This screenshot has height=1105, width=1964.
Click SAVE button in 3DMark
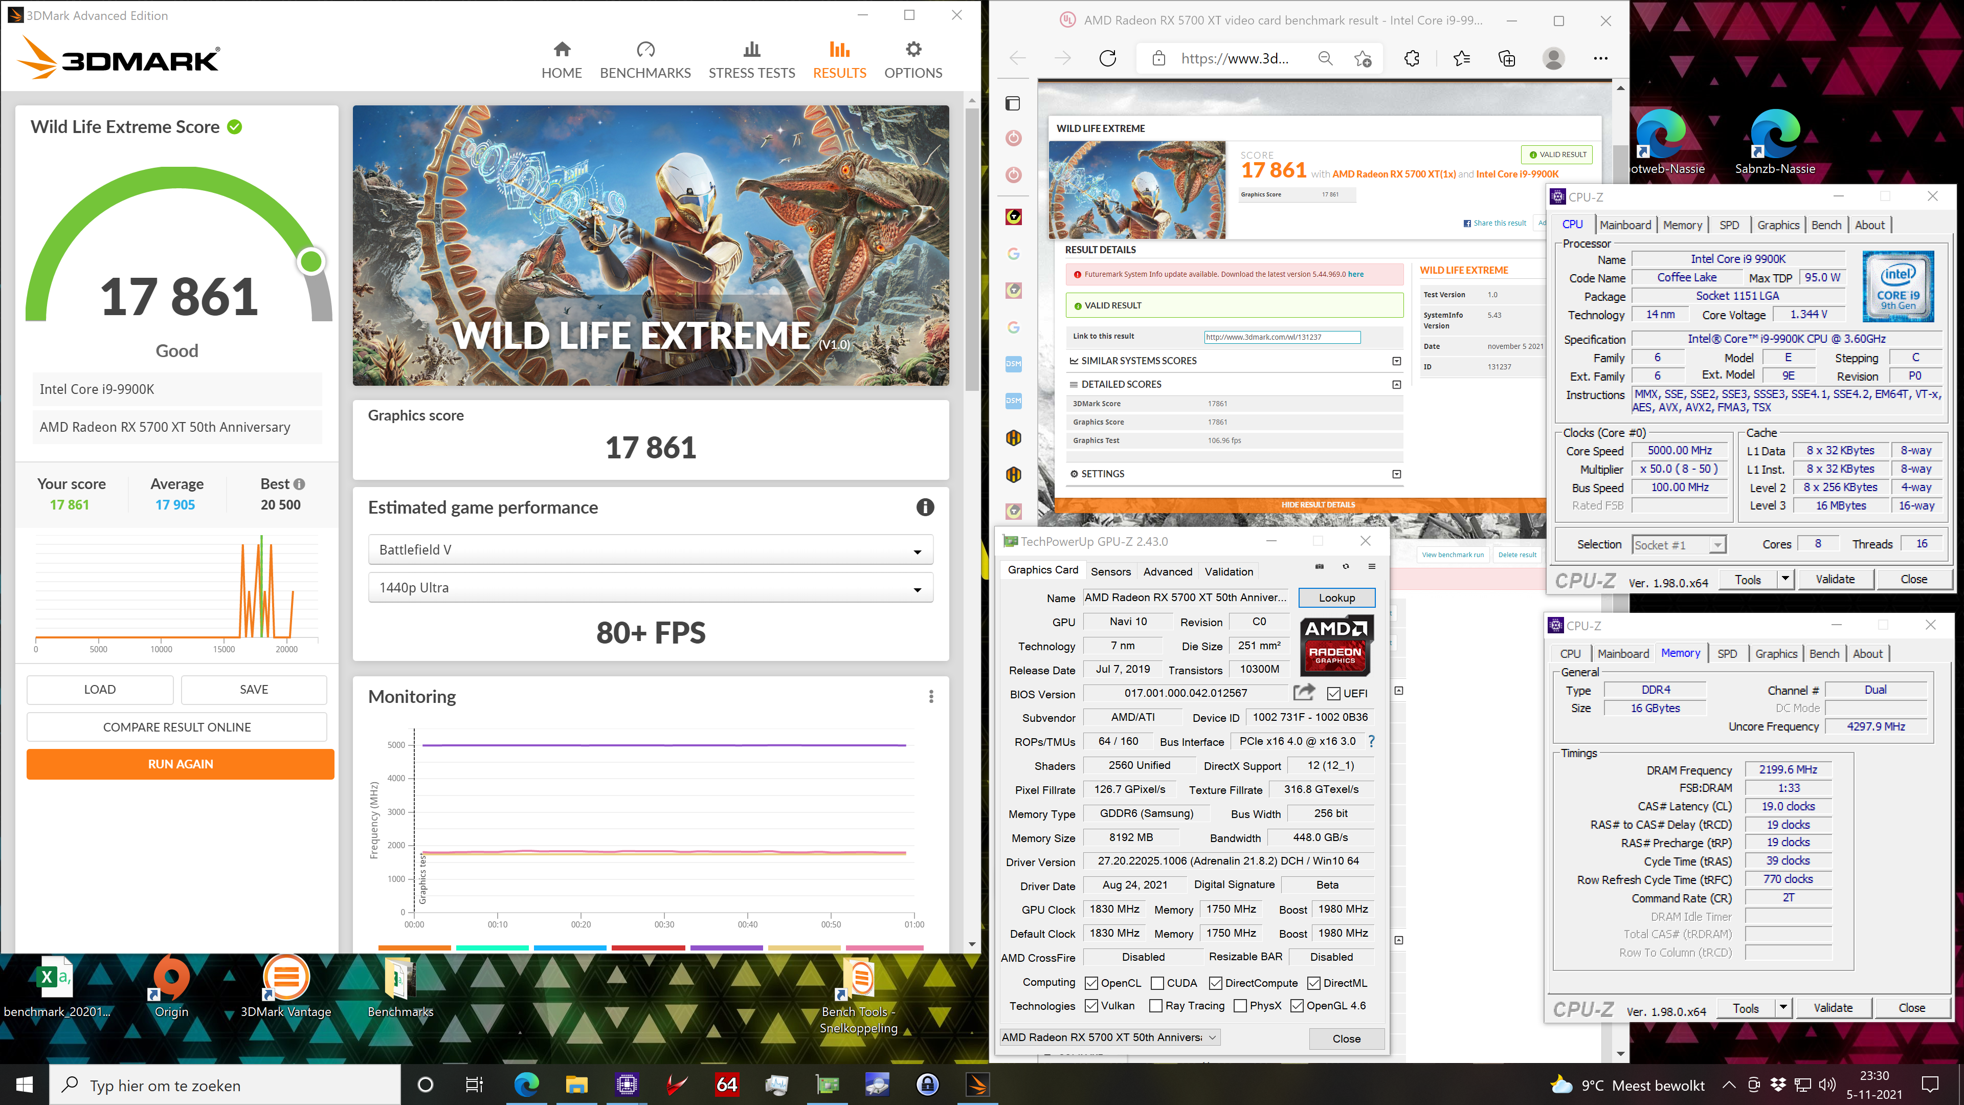click(254, 690)
